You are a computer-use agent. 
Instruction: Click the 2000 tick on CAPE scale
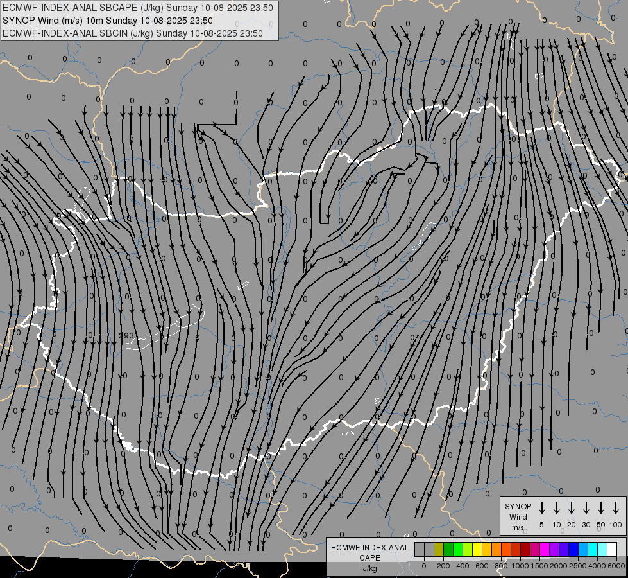(x=559, y=566)
